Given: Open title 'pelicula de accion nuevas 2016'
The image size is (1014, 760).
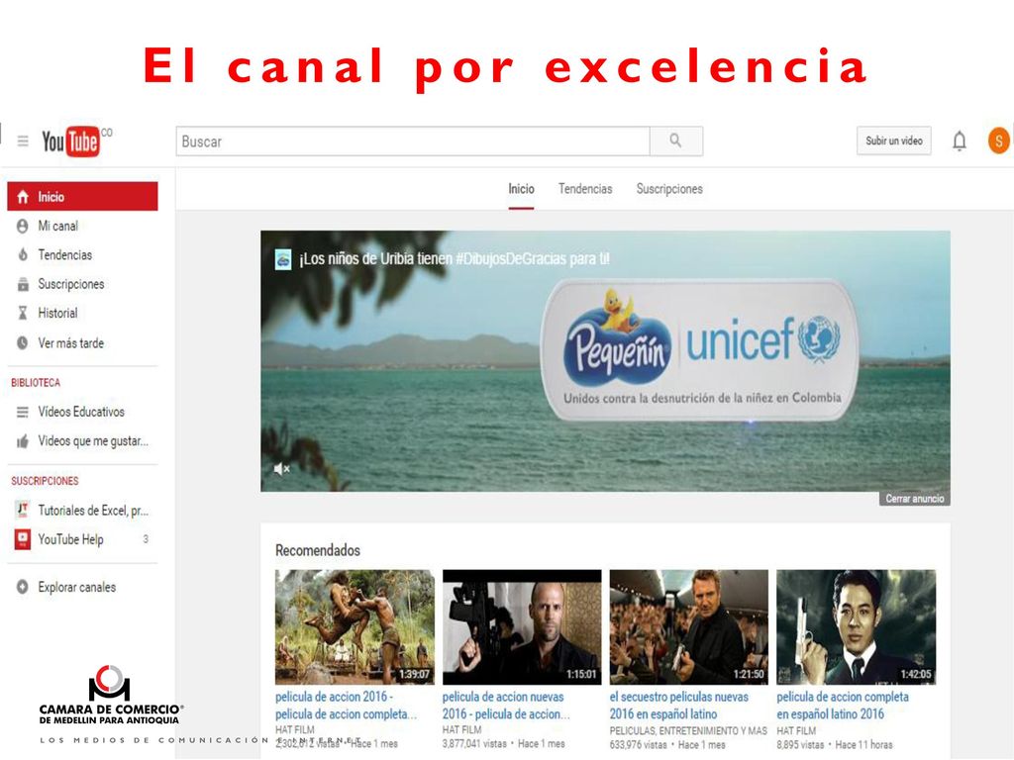Looking at the screenshot, I should [506, 705].
